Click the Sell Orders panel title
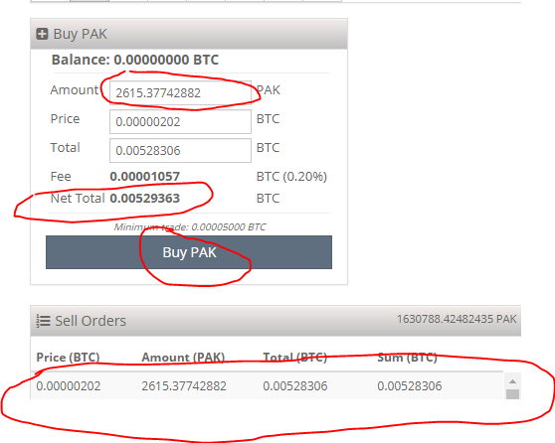This screenshot has height=443, width=555. 91,321
